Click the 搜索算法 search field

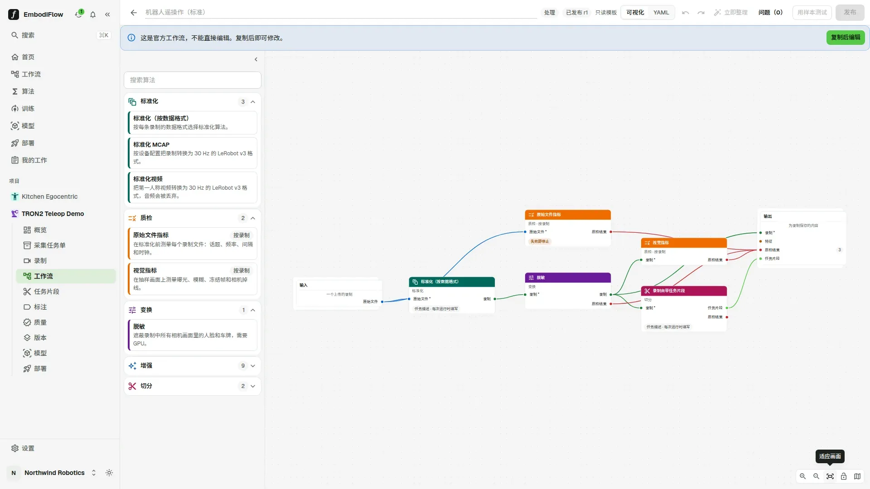click(193, 80)
